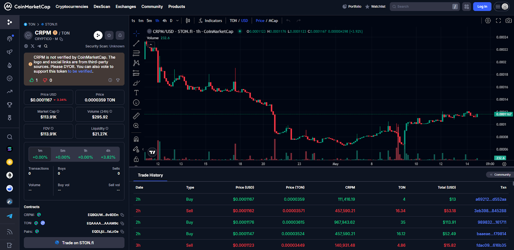514x250 pixels.
Task: Toggle stay in drawing mode
Action: 136,149
